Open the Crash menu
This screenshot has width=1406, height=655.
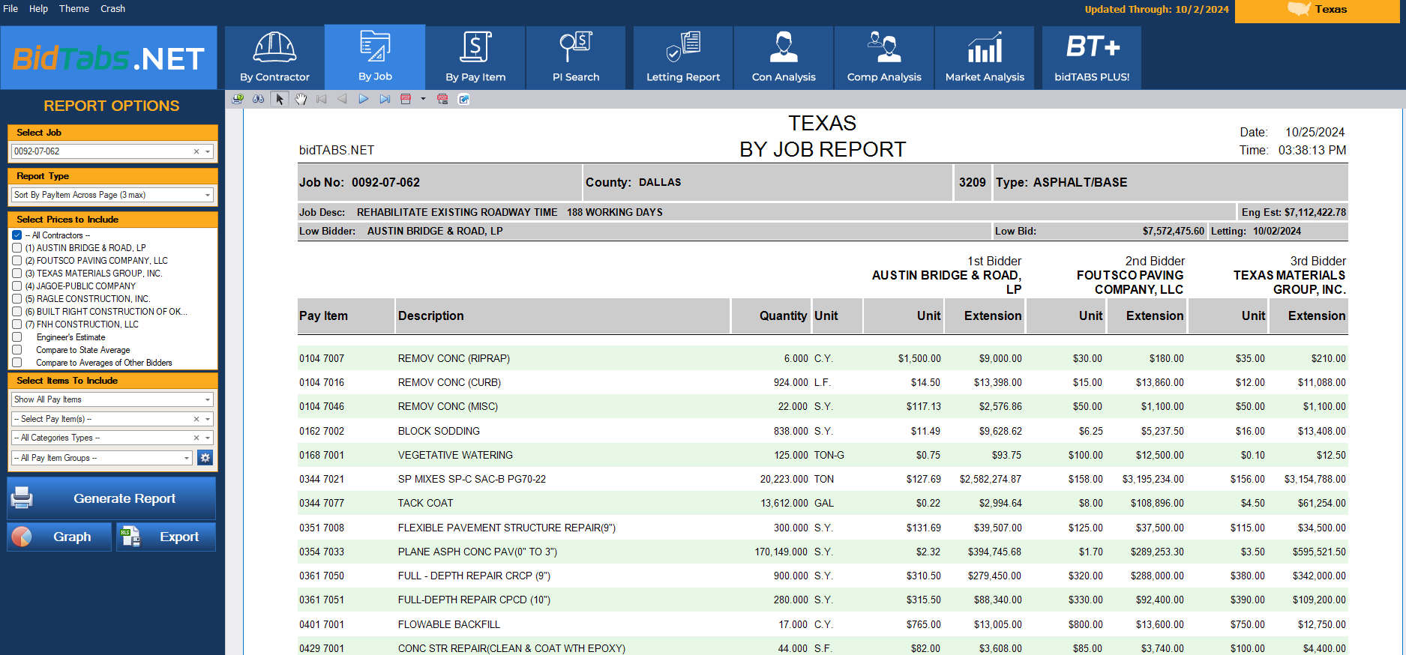pyautogui.click(x=112, y=9)
